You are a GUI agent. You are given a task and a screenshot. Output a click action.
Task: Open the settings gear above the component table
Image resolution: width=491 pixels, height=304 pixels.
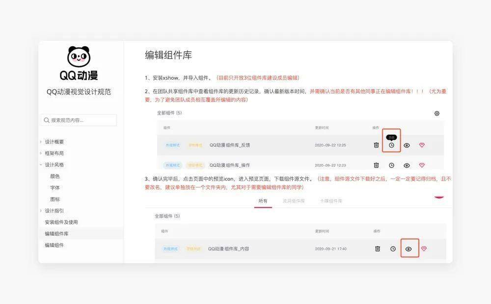click(437, 114)
